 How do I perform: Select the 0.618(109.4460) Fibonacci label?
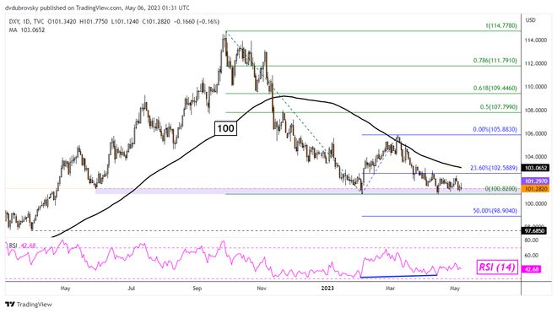495,88
